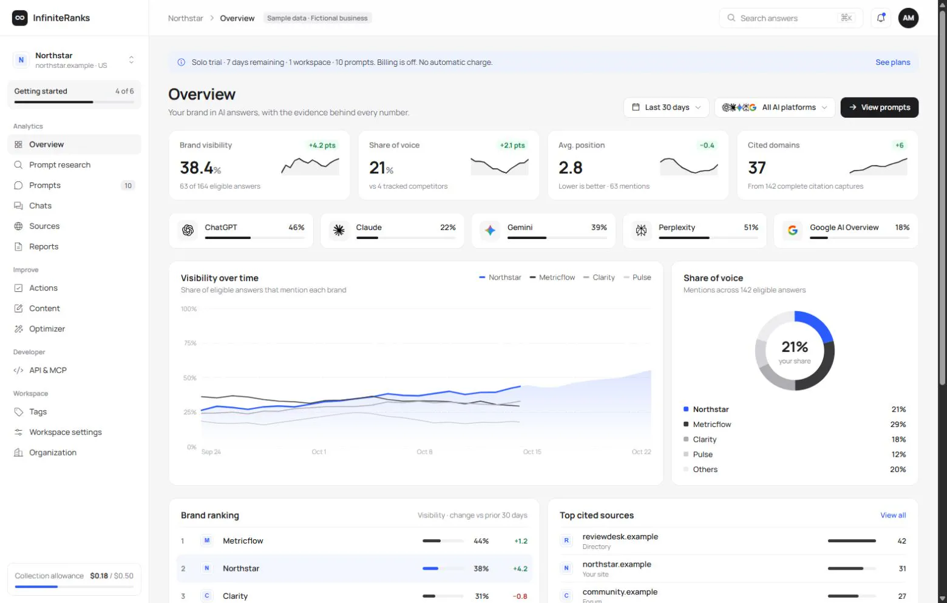Select the Chats sidebar icon
Image resolution: width=947 pixels, height=603 pixels.
[18, 206]
